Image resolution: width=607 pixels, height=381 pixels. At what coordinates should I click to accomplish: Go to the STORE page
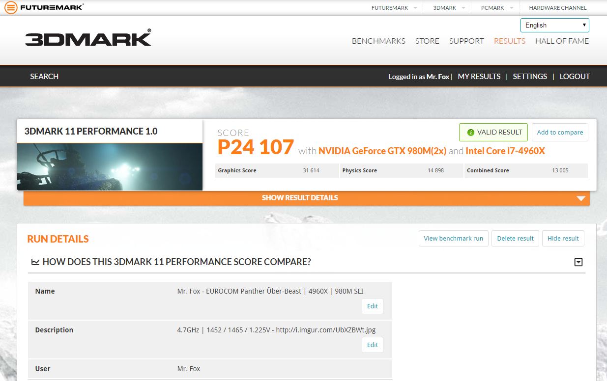[x=427, y=41]
